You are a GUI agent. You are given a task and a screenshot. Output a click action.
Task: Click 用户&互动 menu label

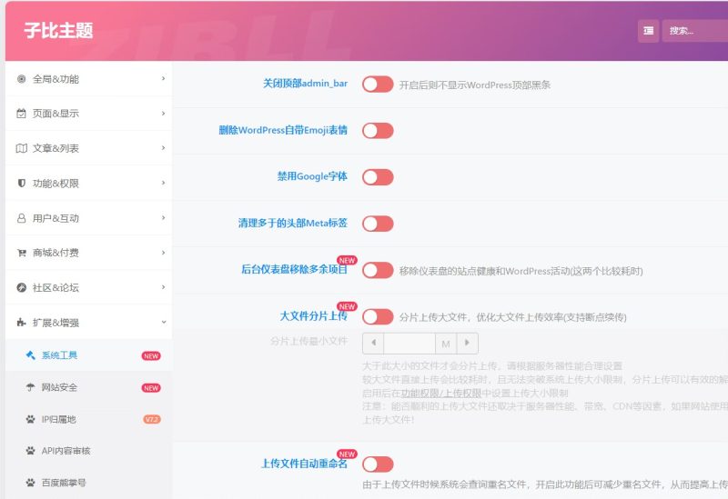tap(56, 218)
